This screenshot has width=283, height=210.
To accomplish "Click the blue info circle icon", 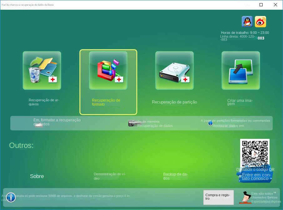I will [x=11, y=197].
